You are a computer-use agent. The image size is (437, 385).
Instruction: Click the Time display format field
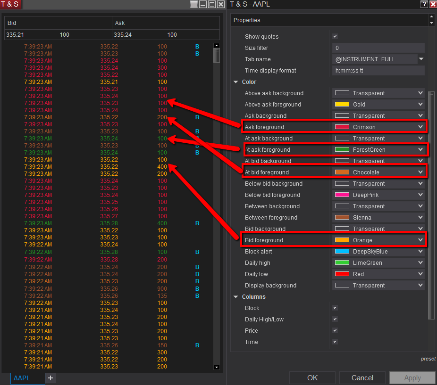pyautogui.click(x=378, y=70)
